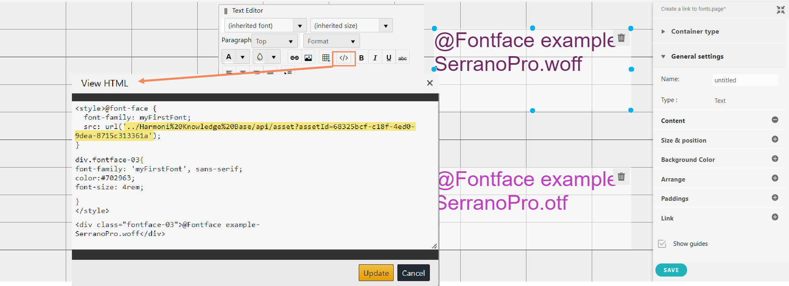The image size is (789, 286).
Task: Apply the text color A button
Action: coord(229,57)
